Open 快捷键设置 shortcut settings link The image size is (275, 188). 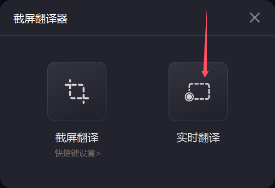(x=78, y=153)
